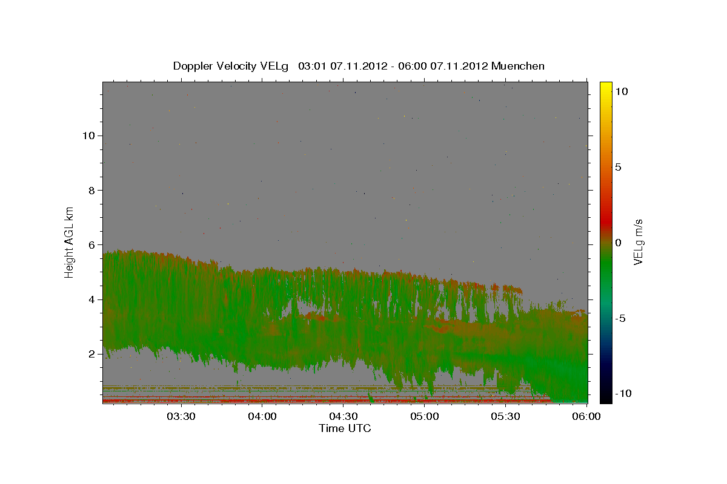Click the colorbar label '10' at top
The height and width of the screenshot is (484, 727).
(x=621, y=91)
